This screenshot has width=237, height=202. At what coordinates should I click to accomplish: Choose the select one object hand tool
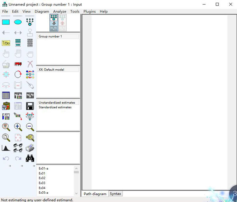click(x=6, y=54)
